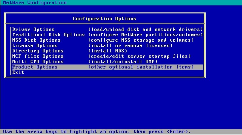The height and width of the screenshot is (135, 242).
Task: Click NetWare Configuration header text
Action: pyautogui.click(x=35, y=3)
